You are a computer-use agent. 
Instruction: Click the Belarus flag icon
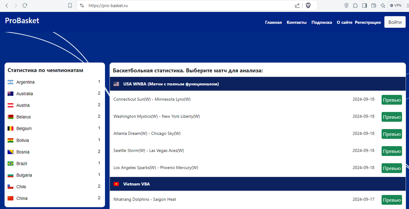(10, 117)
